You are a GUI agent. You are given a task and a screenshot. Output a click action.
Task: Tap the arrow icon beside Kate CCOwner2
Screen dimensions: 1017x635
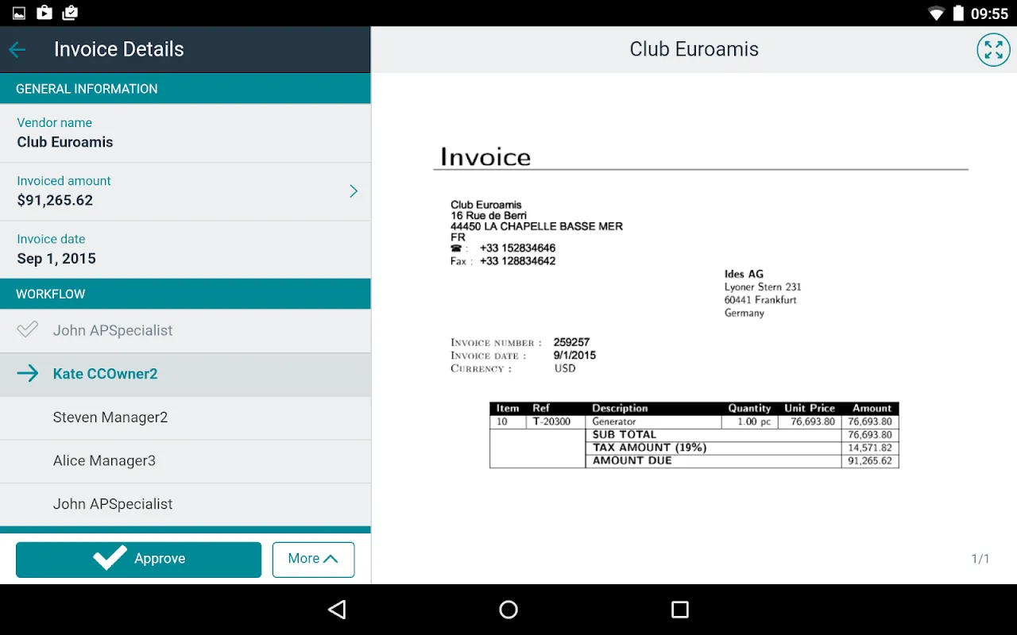click(x=28, y=374)
